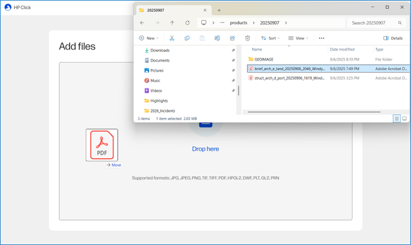Open the View dropdown menu
The image size is (411, 245).
(298, 38)
